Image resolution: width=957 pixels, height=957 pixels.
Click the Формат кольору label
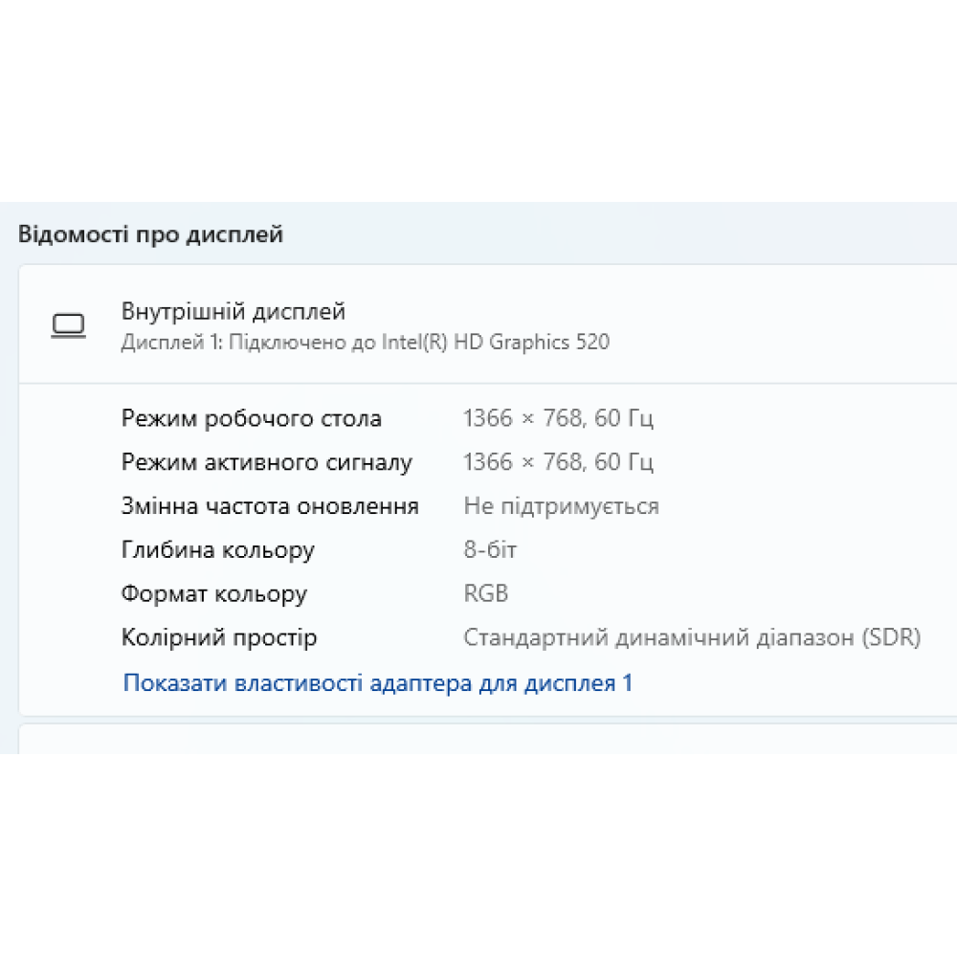[214, 593]
